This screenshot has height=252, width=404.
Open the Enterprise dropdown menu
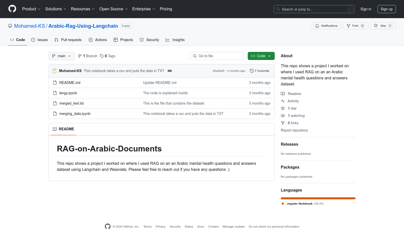pos(144,9)
